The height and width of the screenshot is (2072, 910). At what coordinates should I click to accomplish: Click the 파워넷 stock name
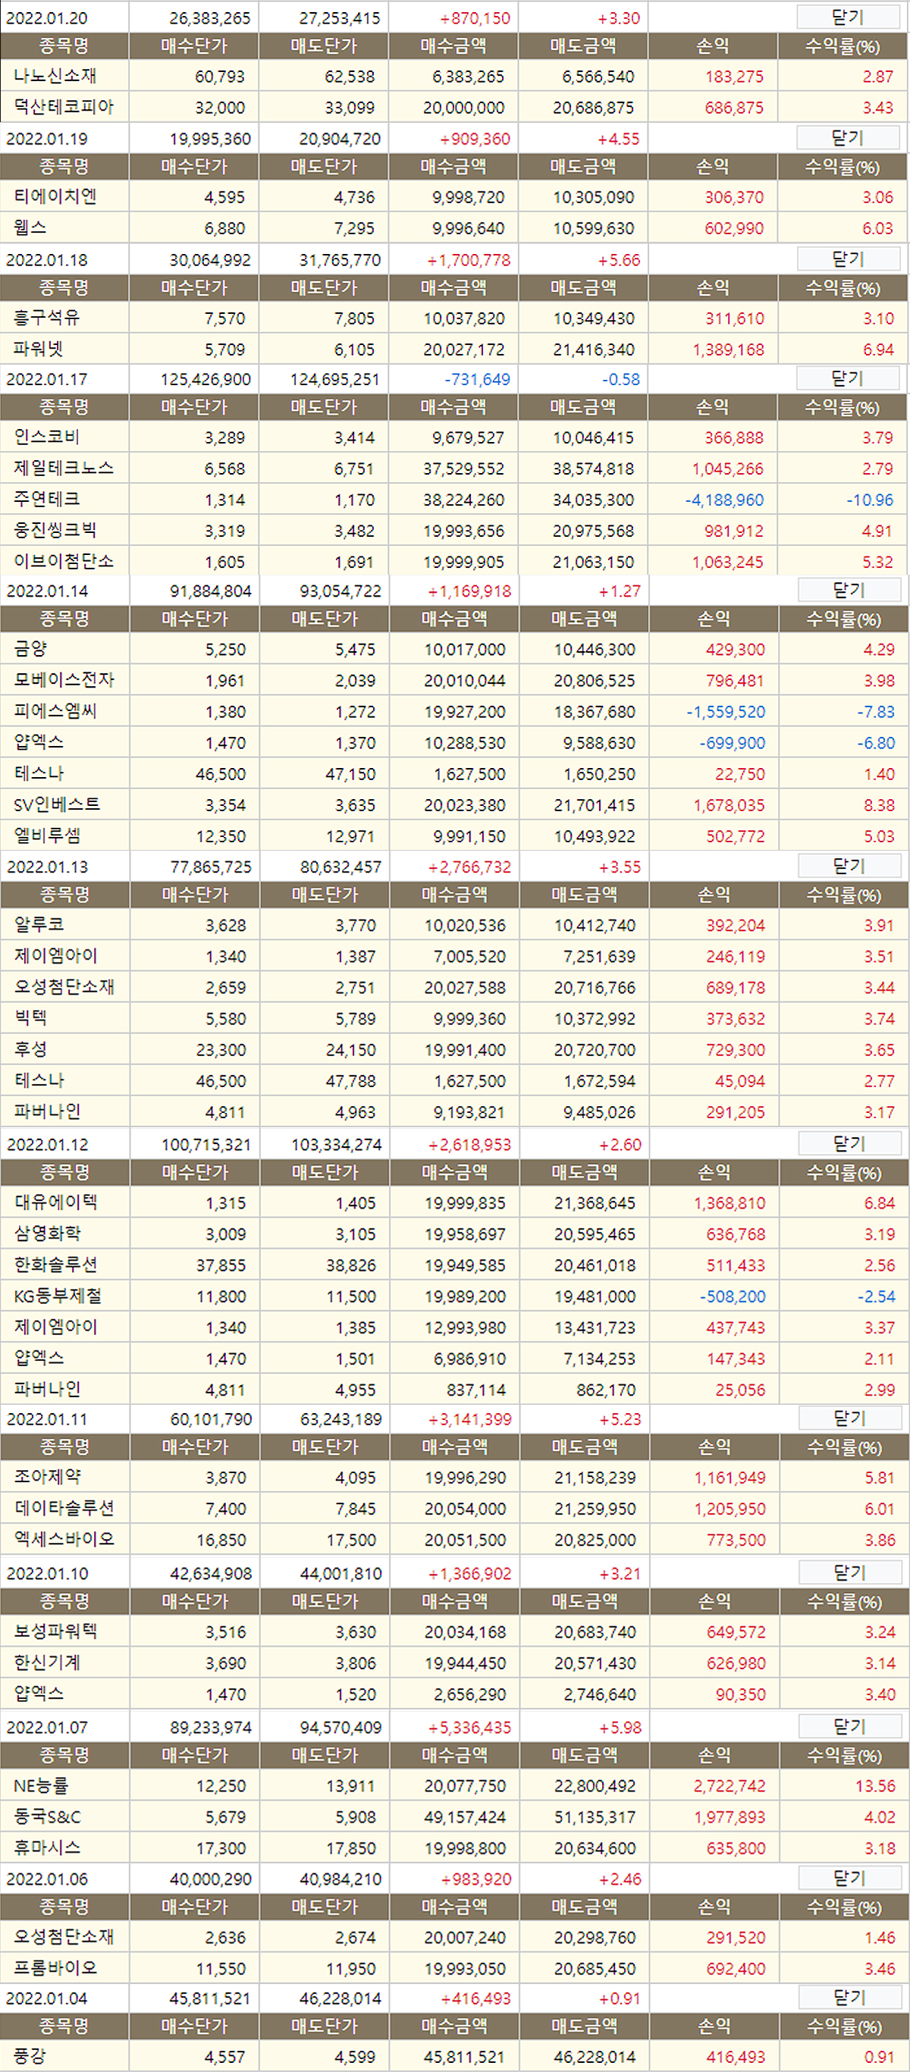(38, 348)
